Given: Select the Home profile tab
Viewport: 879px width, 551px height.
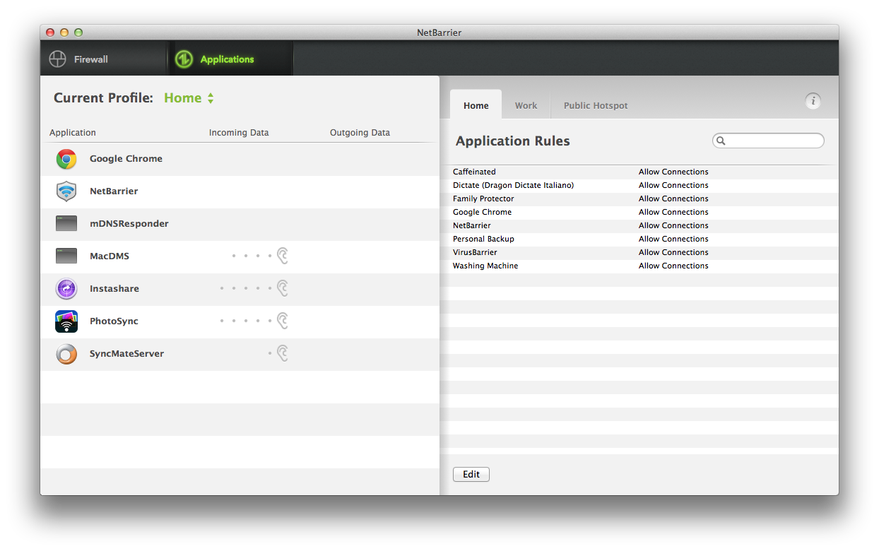Looking at the screenshot, I should tap(476, 105).
